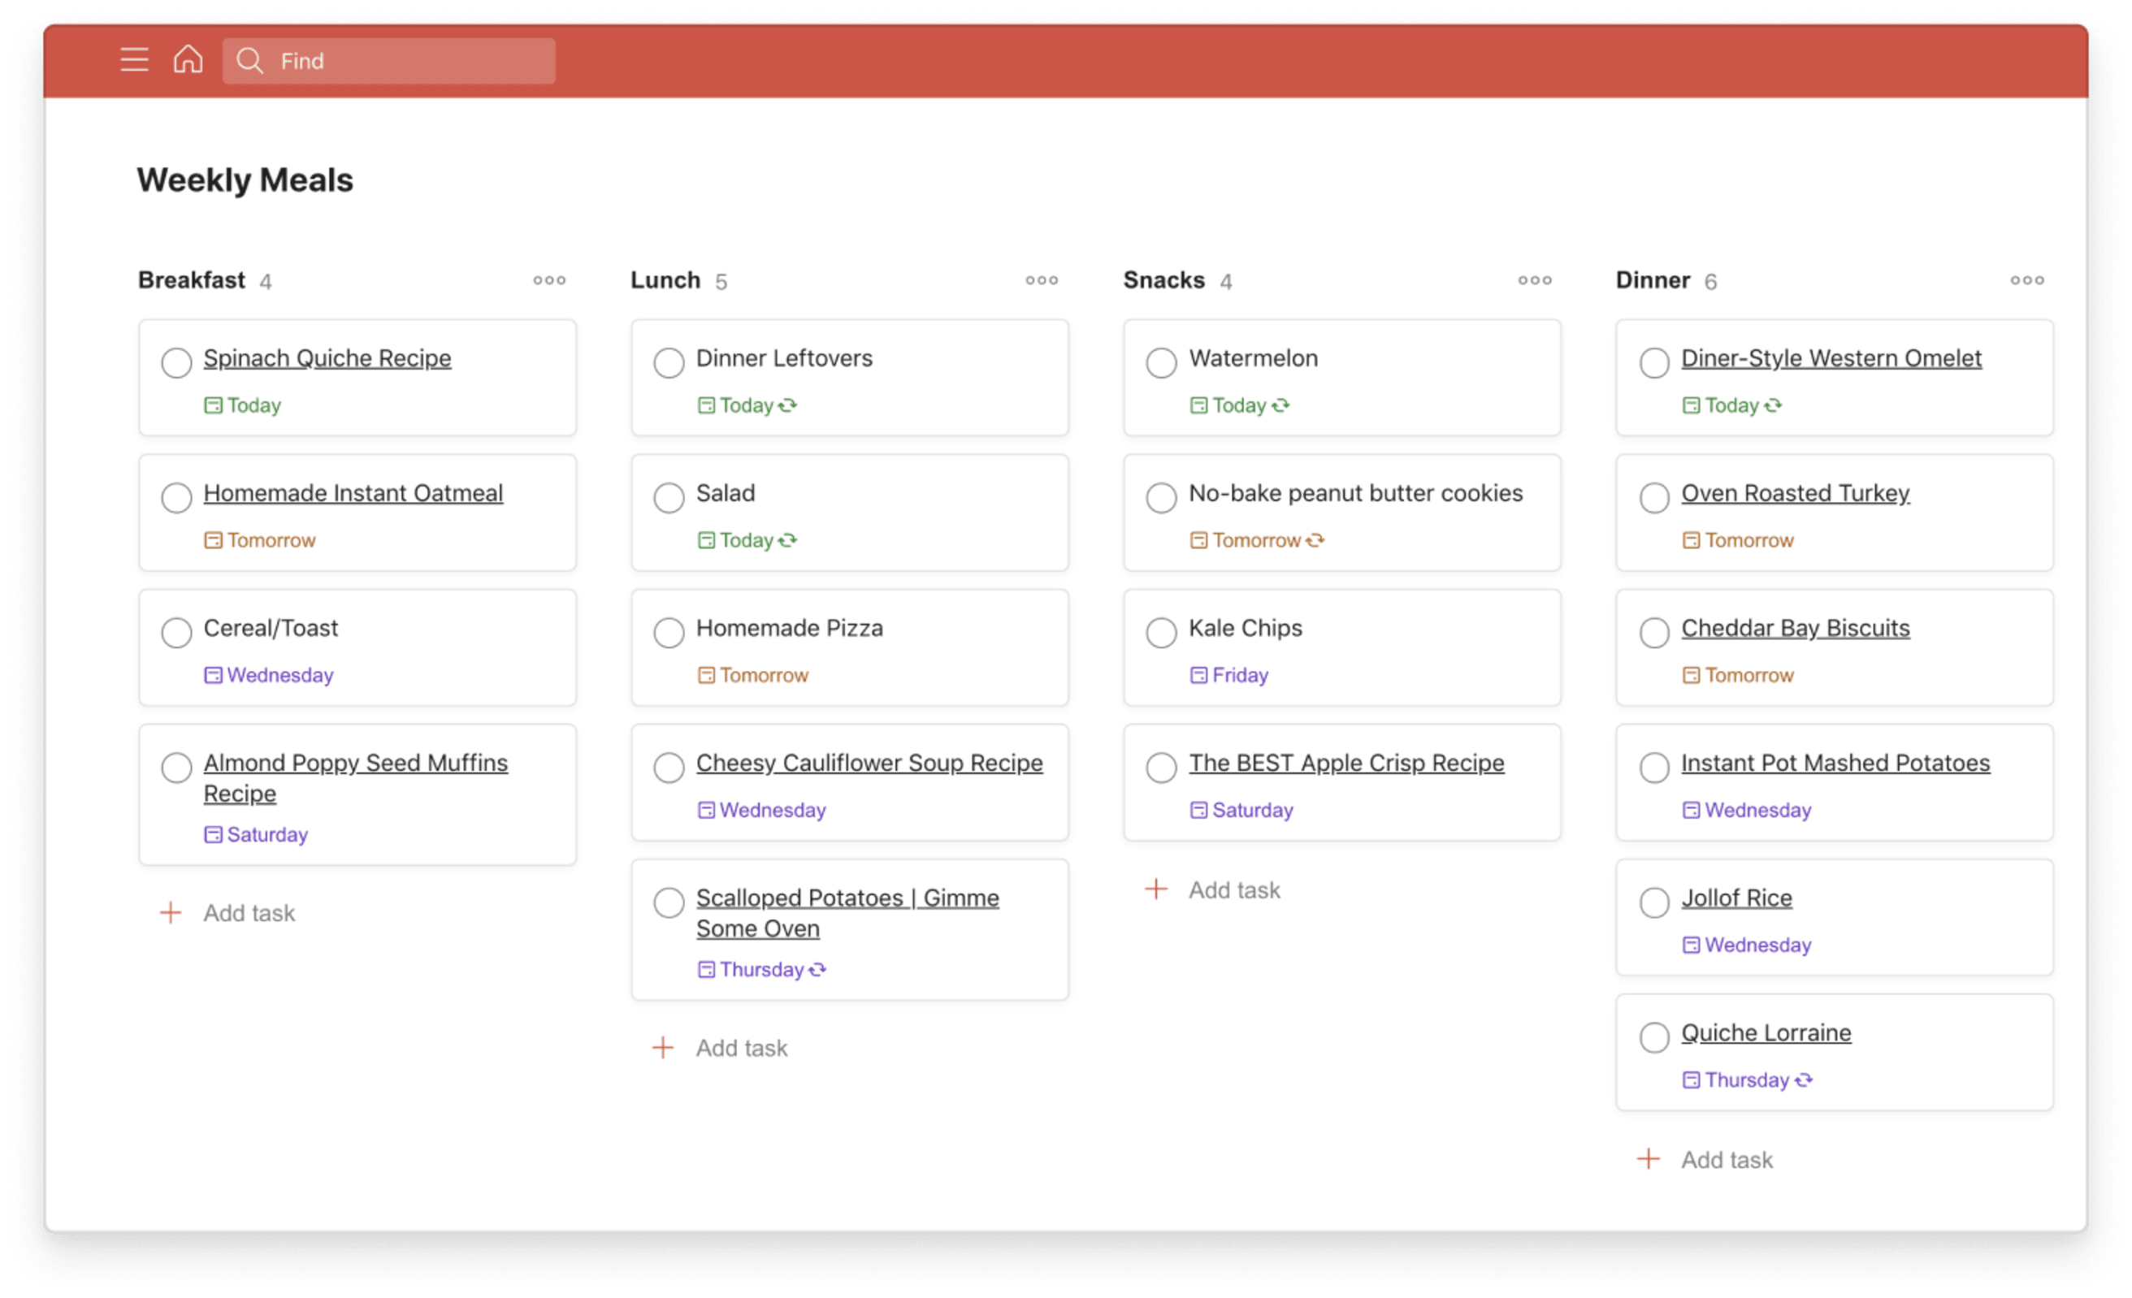Open Diner-Style Western Omelet link
The width and height of the screenshot is (2132, 1298).
(1832, 357)
